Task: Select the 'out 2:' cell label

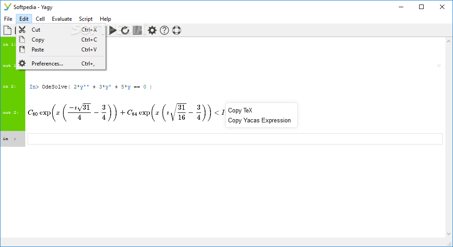Action: click(x=11, y=113)
